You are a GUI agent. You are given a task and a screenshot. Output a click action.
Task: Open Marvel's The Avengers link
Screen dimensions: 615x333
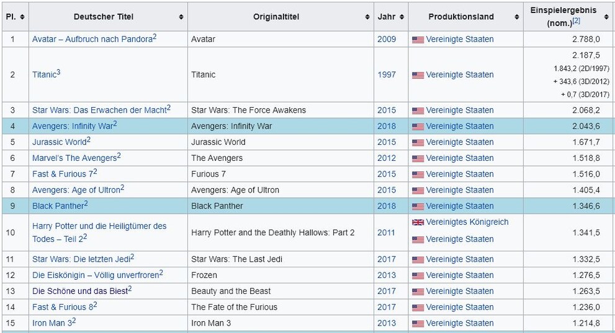point(74,158)
